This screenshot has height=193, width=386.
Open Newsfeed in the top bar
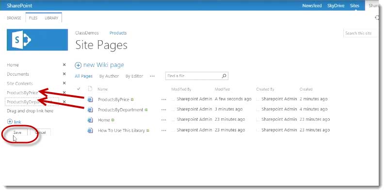coord(312,6)
